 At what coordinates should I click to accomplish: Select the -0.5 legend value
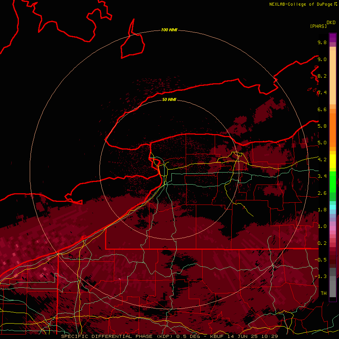click(x=321, y=260)
